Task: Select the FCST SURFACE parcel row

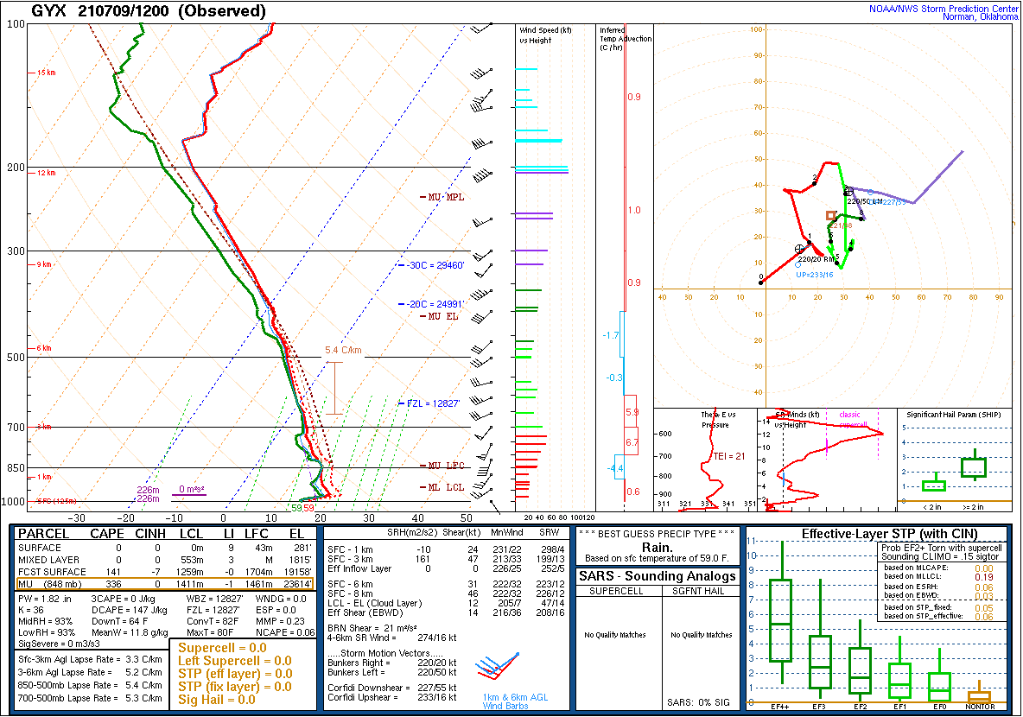Action: click(162, 572)
